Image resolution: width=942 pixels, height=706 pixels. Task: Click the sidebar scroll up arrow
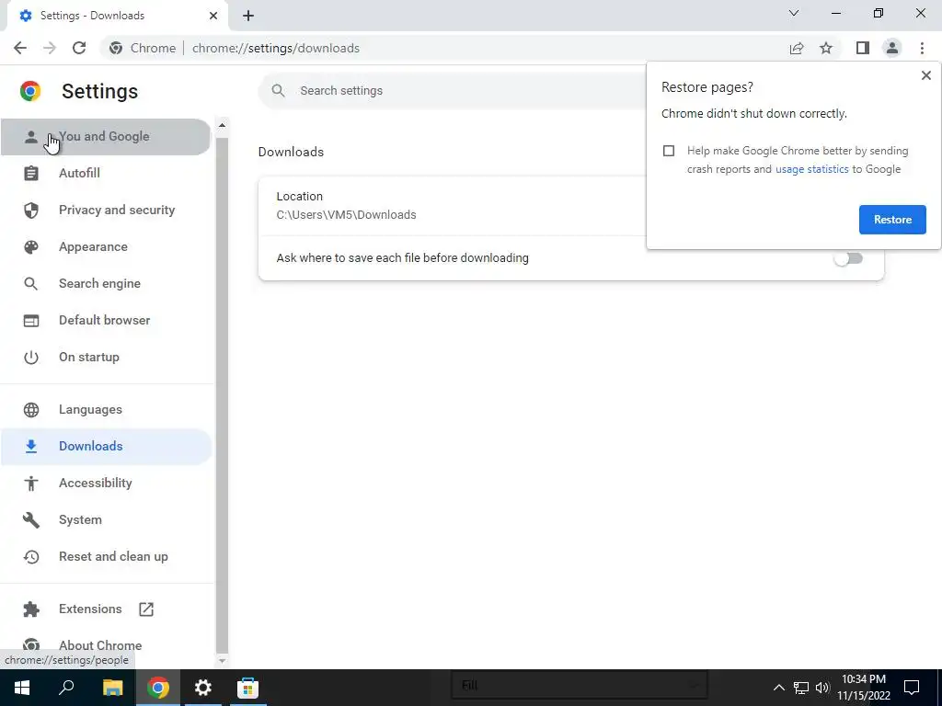click(x=222, y=125)
